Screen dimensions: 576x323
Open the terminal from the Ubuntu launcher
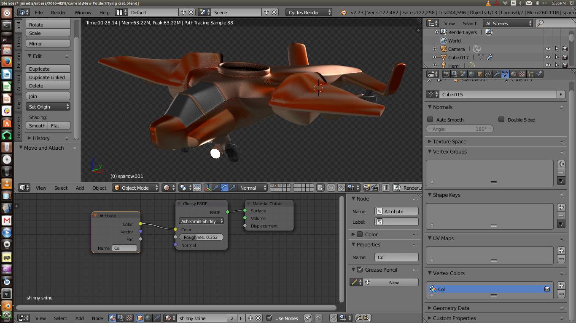[x=7, y=26]
